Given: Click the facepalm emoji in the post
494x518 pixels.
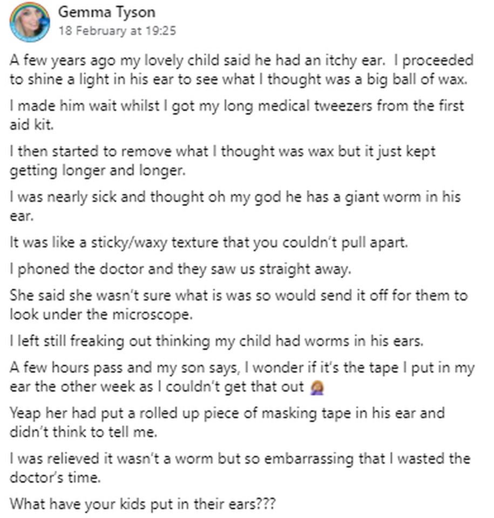Looking at the screenshot, I should [x=317, y=387].
